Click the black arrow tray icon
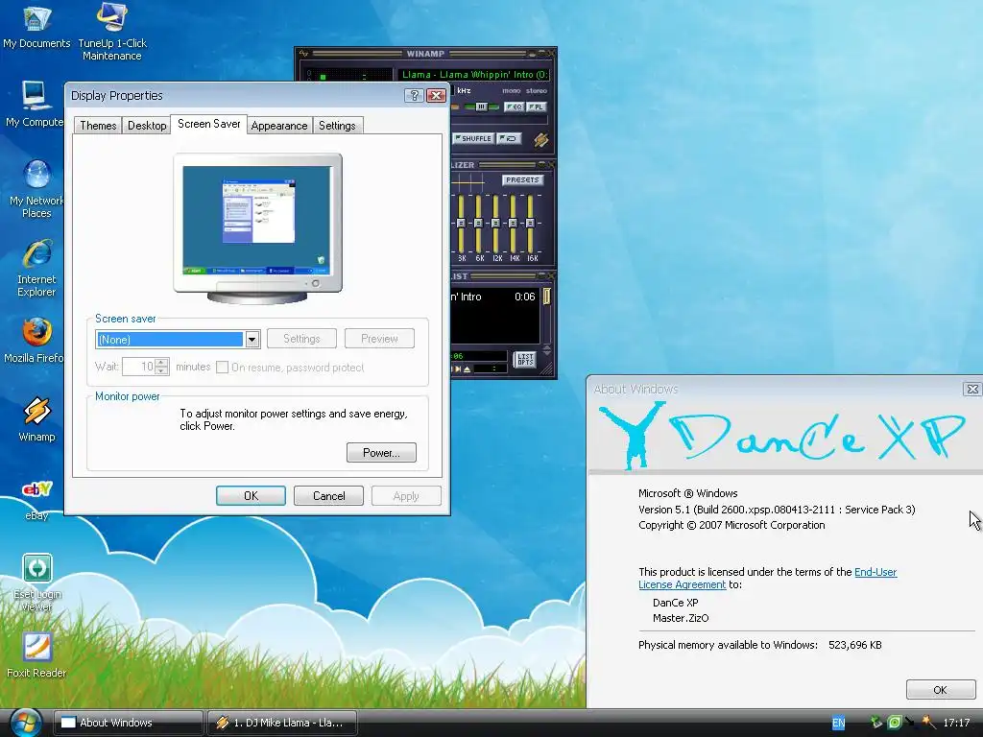Viewport: 983px width, 737px height. 910,722
